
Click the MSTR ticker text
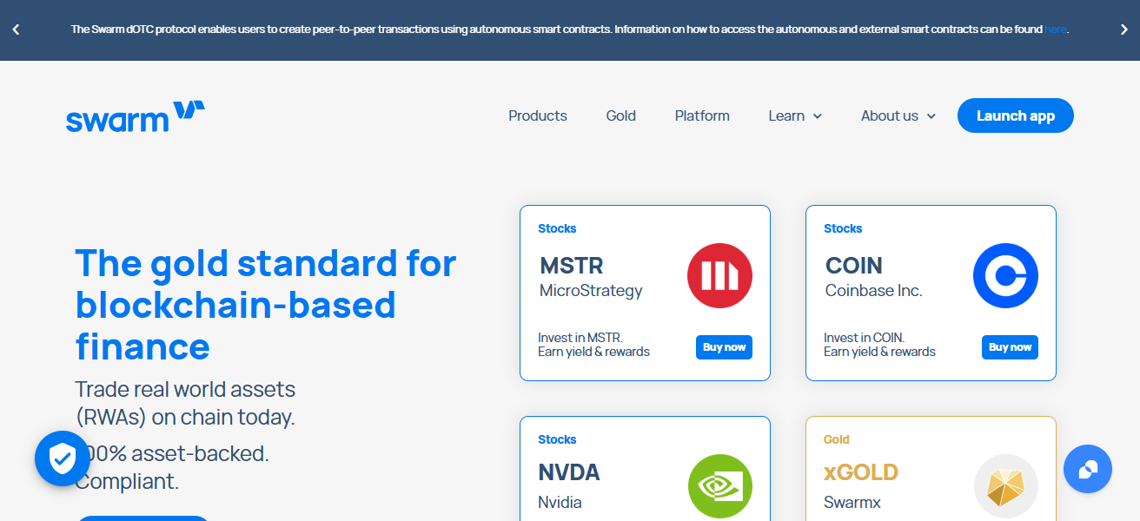tap(571, 266)
